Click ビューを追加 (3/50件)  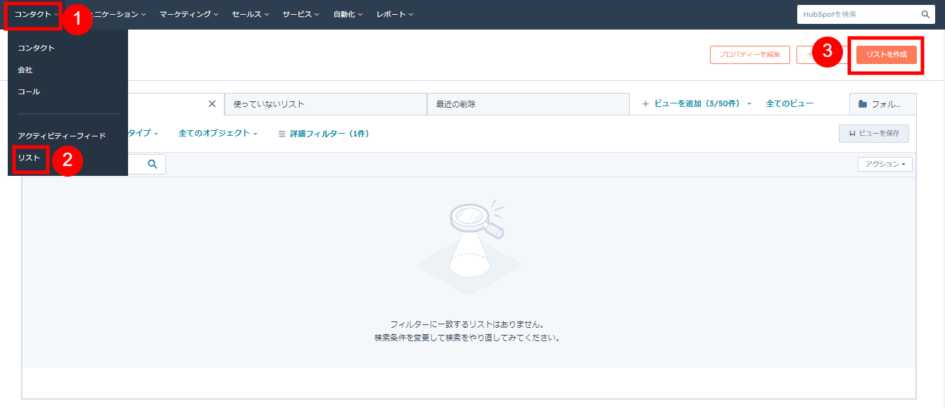pyautogui.click(x=692, y=103)
